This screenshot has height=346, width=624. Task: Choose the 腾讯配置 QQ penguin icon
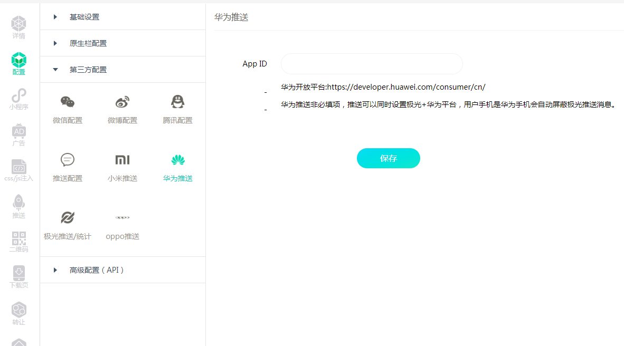click(x=177, y=102)
